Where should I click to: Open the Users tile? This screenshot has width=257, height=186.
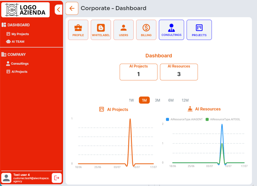124,30
